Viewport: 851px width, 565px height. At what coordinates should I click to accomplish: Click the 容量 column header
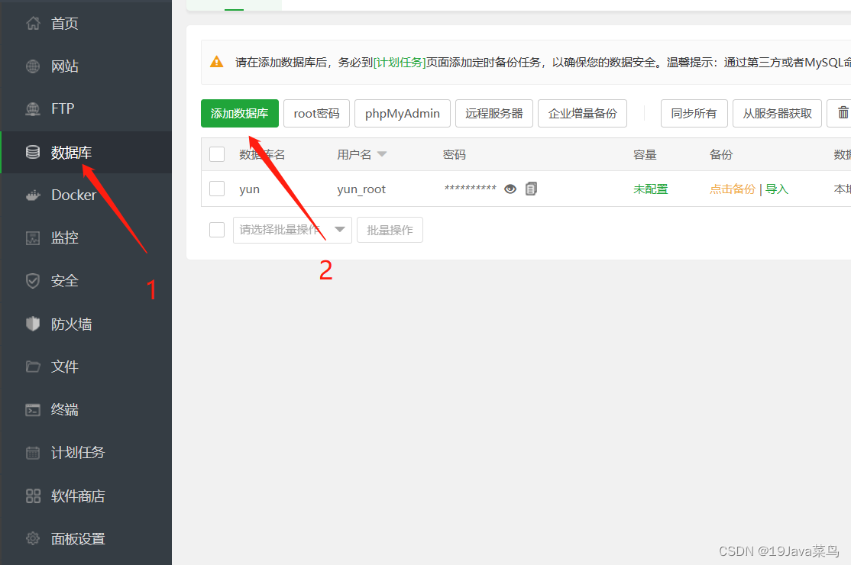point(645,154)
